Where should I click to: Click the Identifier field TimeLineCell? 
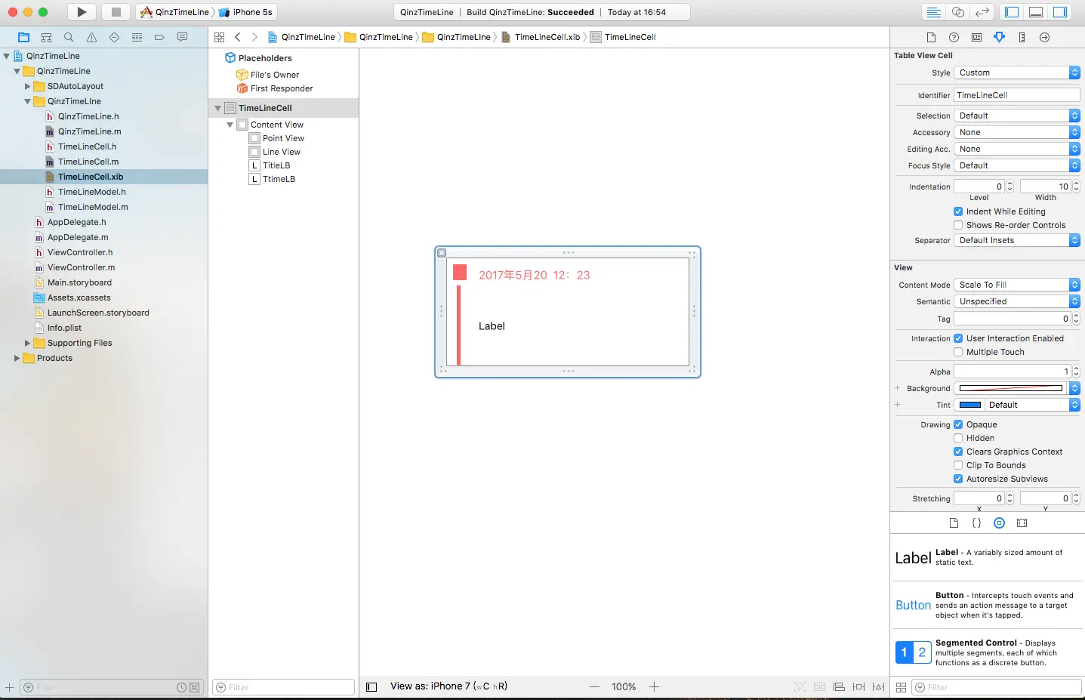tap(1016, 95)
